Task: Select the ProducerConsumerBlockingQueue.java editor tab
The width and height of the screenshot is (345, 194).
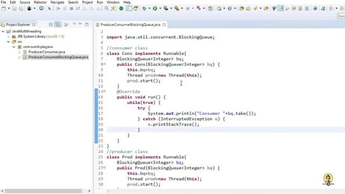Action: pos(130,25)
